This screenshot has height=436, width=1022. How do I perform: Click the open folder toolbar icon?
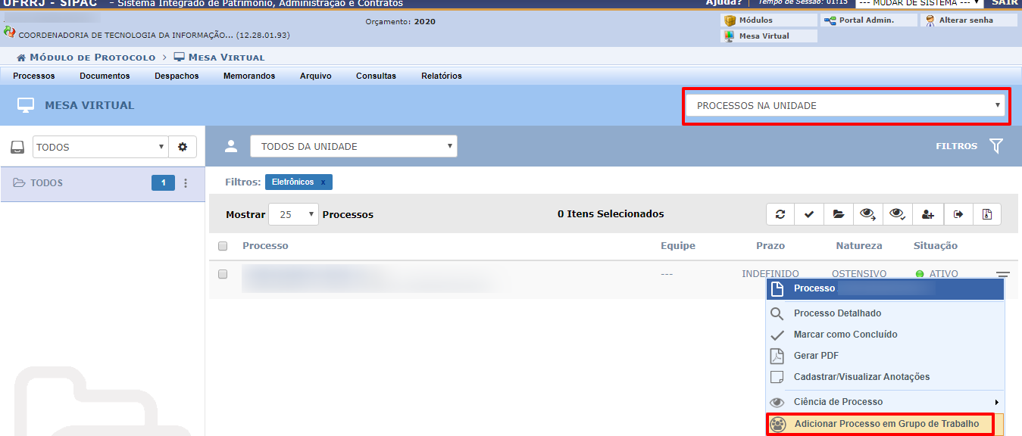(x=839, y=215)
